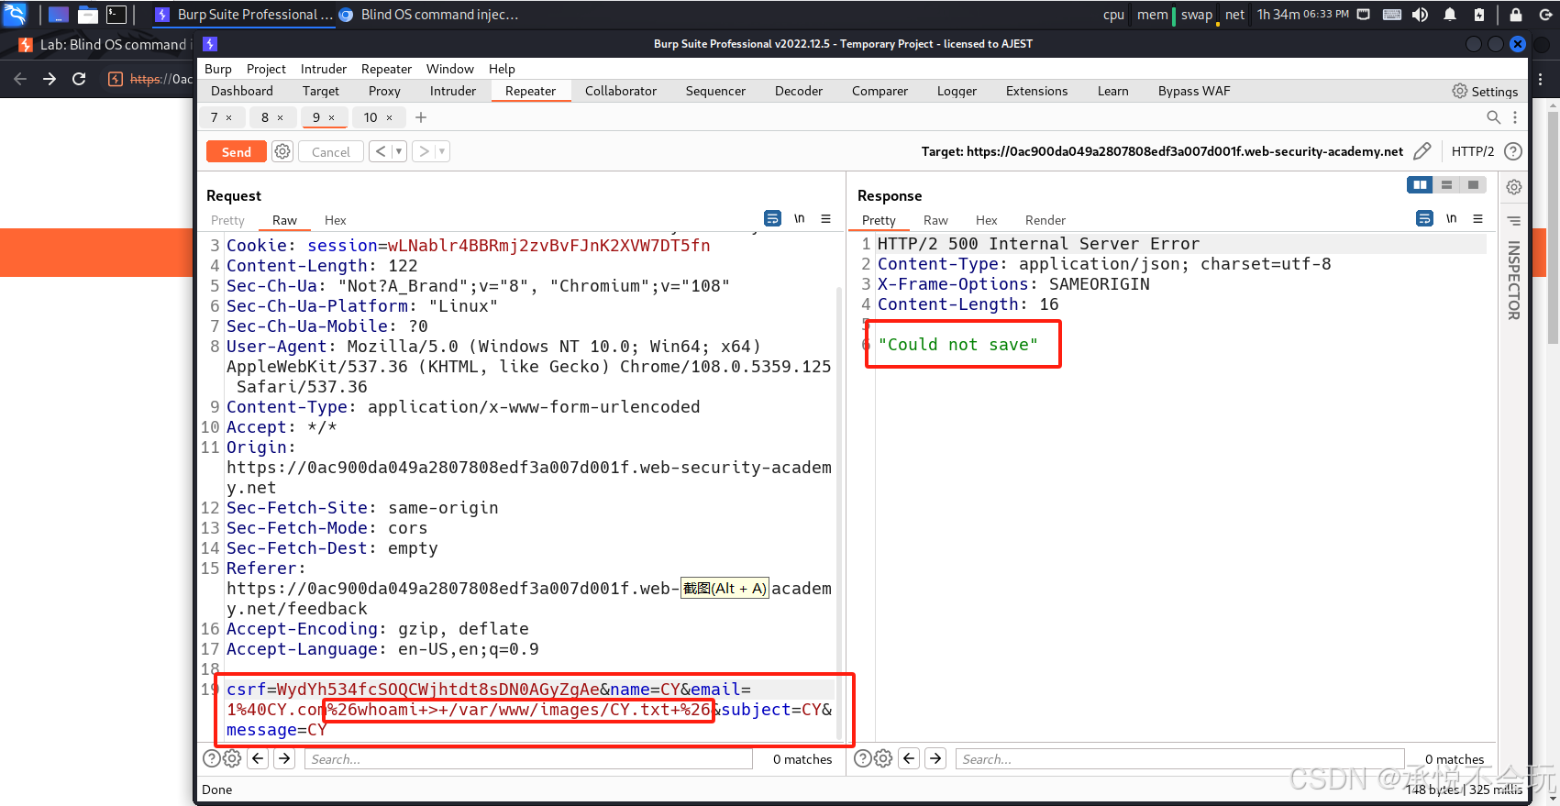
Task: Go to the previous response search match
Action: [x=909, y=758]
